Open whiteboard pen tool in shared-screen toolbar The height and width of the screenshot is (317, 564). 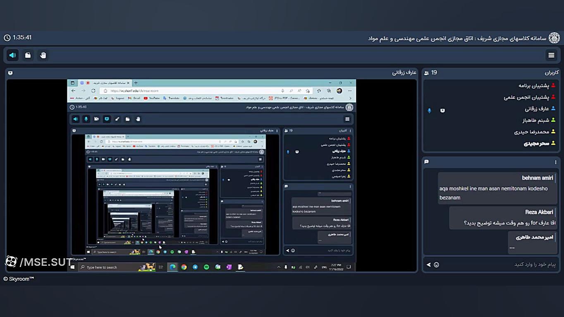(117, 119)
